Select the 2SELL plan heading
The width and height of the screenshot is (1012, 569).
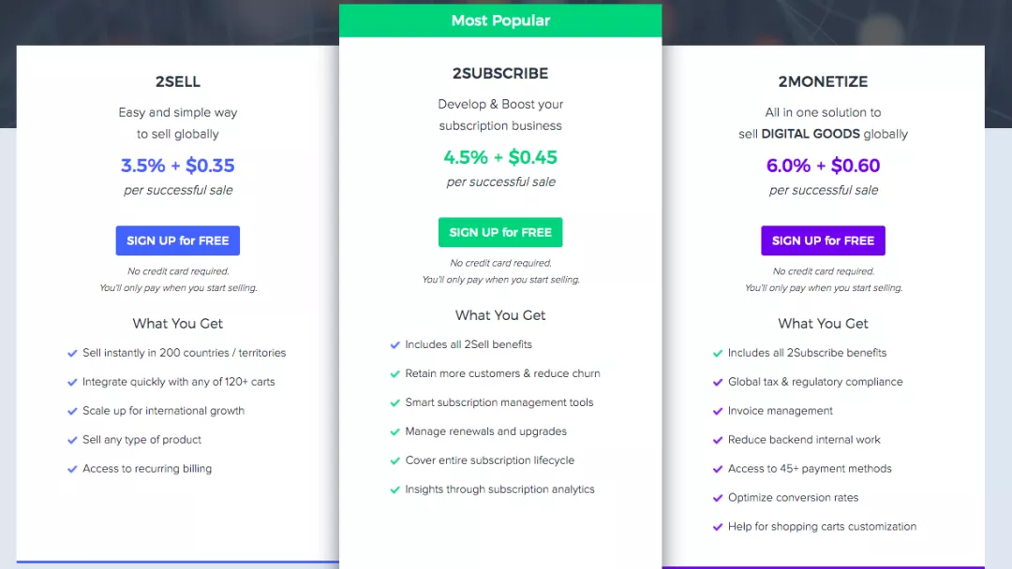click(x=178, y=81)
